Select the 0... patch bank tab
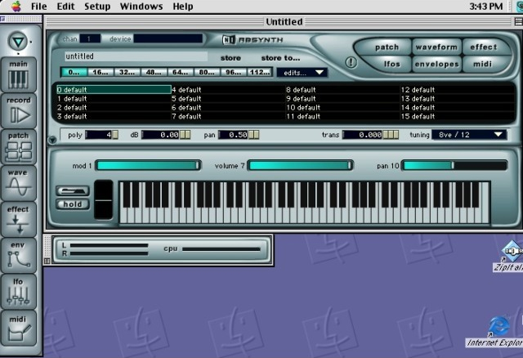This screenshot has height=358, width=523. pyautogui.click(x=74, y=72)
